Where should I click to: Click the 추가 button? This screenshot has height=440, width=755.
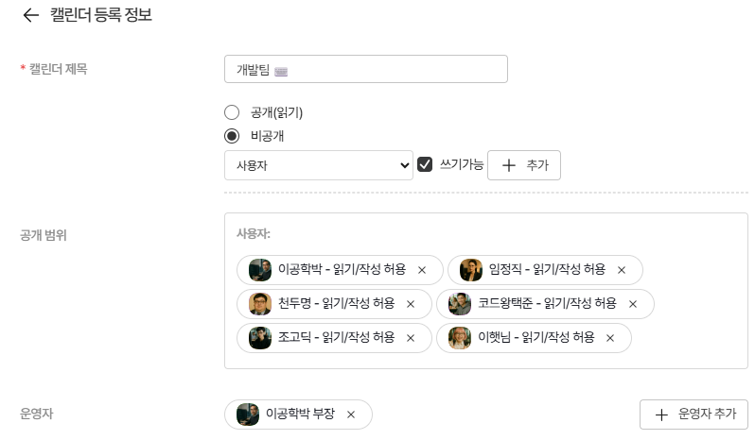point(524,165)
